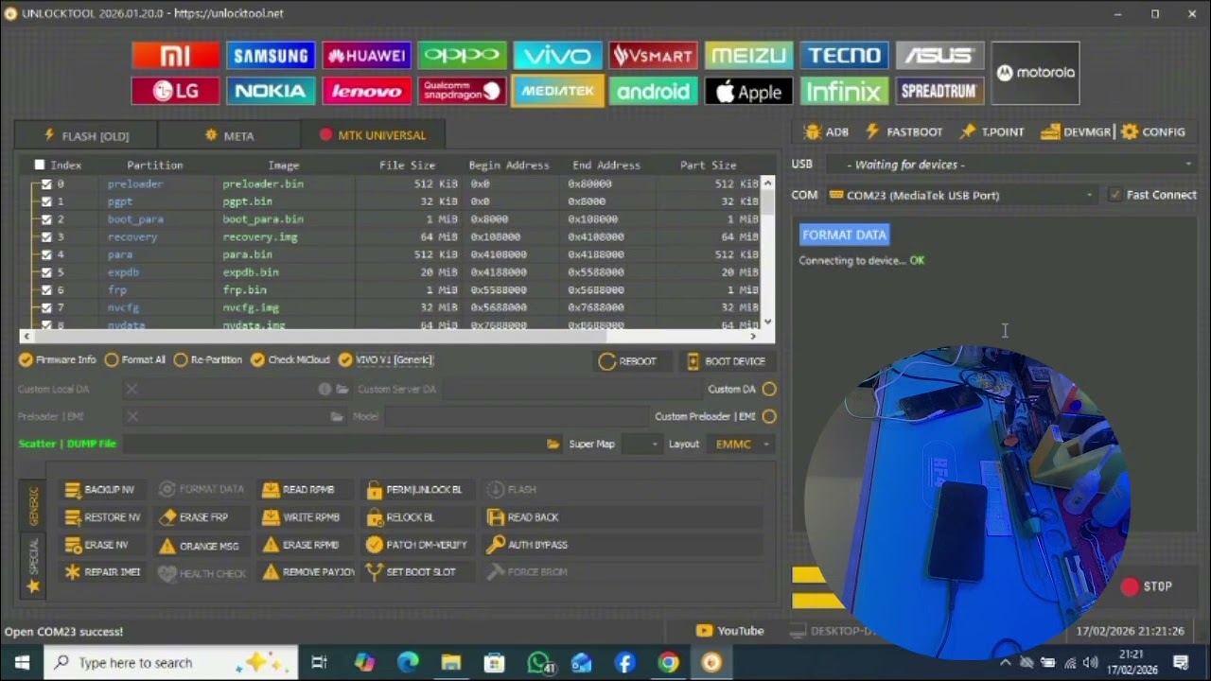This screenshot has width=1211, height=681.
Task: Toggle the Index select-all checkbox
Action: pyautogui.click(x=40, y=165)
